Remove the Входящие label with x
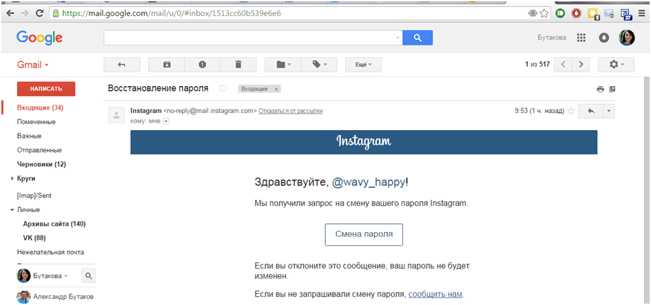 [276, 89]
